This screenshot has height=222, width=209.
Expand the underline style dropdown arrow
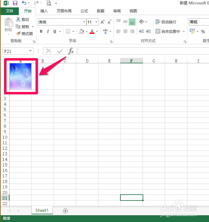(x=60, y=31)
